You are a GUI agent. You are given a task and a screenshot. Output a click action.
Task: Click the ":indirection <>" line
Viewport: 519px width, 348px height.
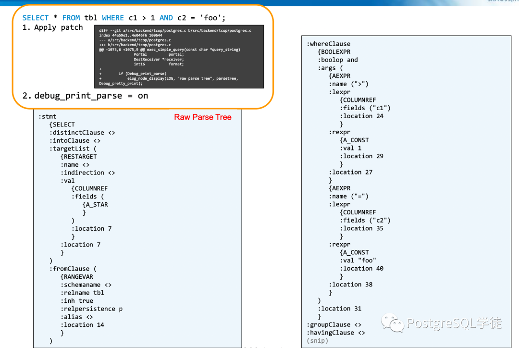click(x=88, y=173)
